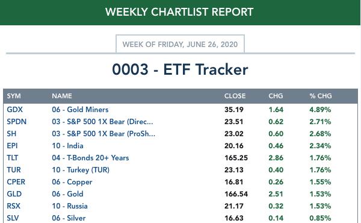The height and width of the screenshot is (223, 361).
Task: Open the TUR symbol link
Action: pos(14,170)
